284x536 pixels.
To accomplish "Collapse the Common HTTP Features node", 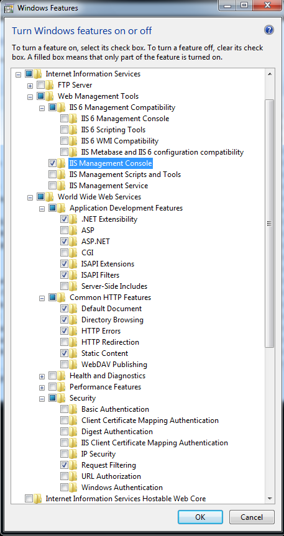I will tap(42, 298).
